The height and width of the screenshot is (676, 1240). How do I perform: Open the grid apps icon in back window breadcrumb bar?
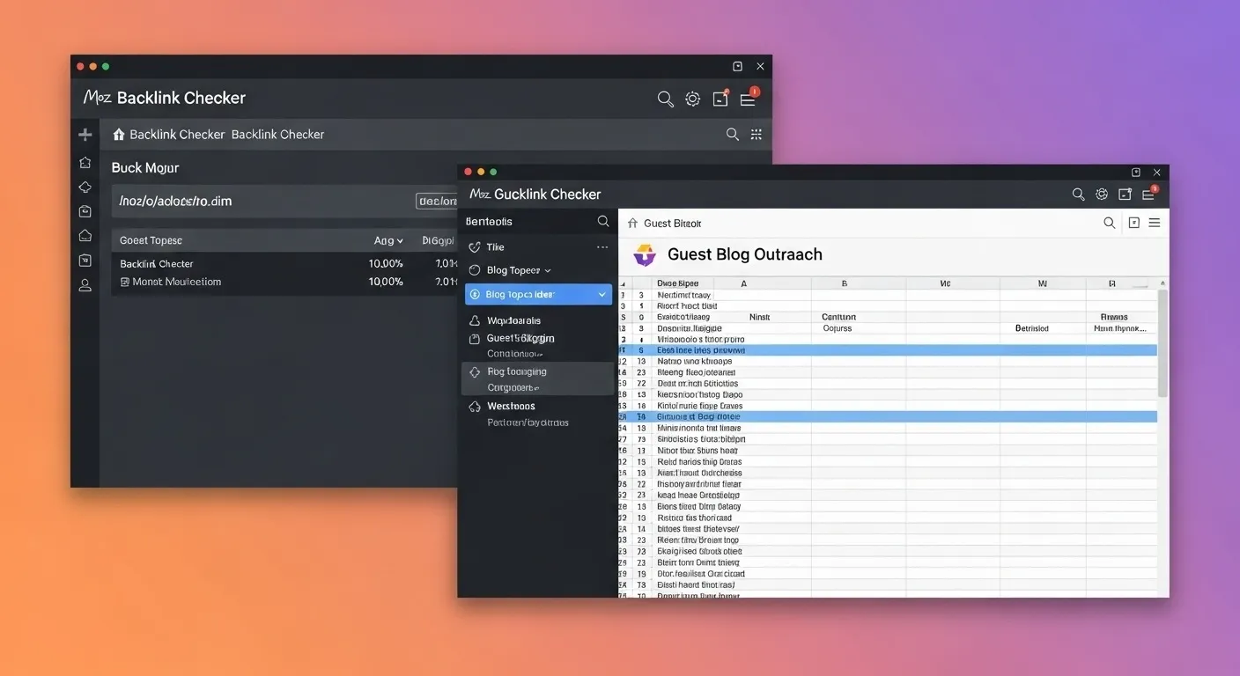coord(756,135)
